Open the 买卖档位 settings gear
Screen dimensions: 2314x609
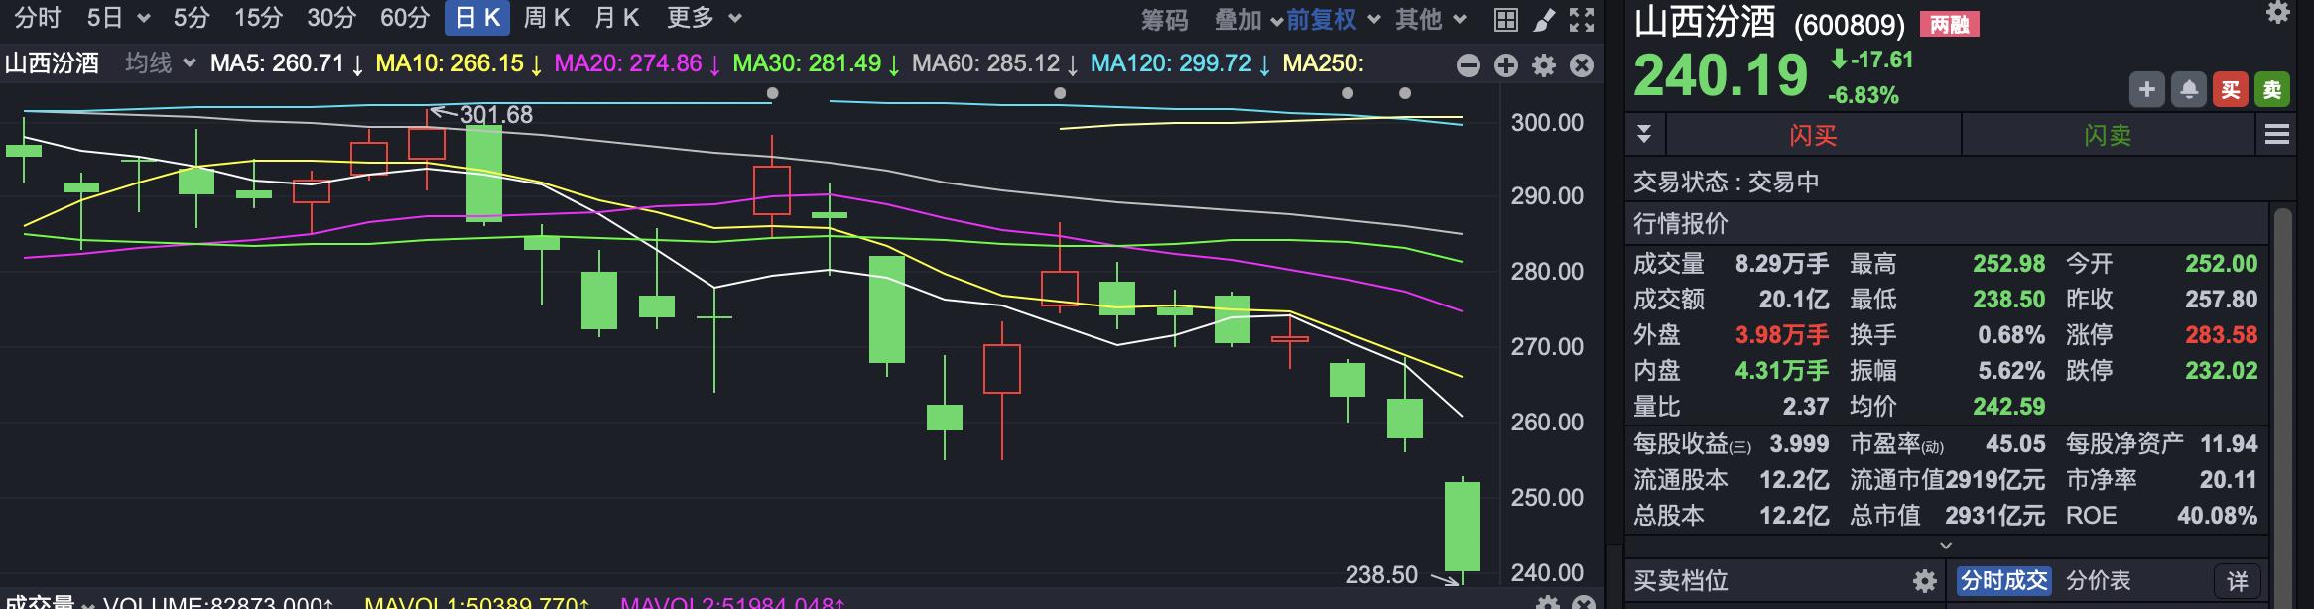coord(1925,581)
